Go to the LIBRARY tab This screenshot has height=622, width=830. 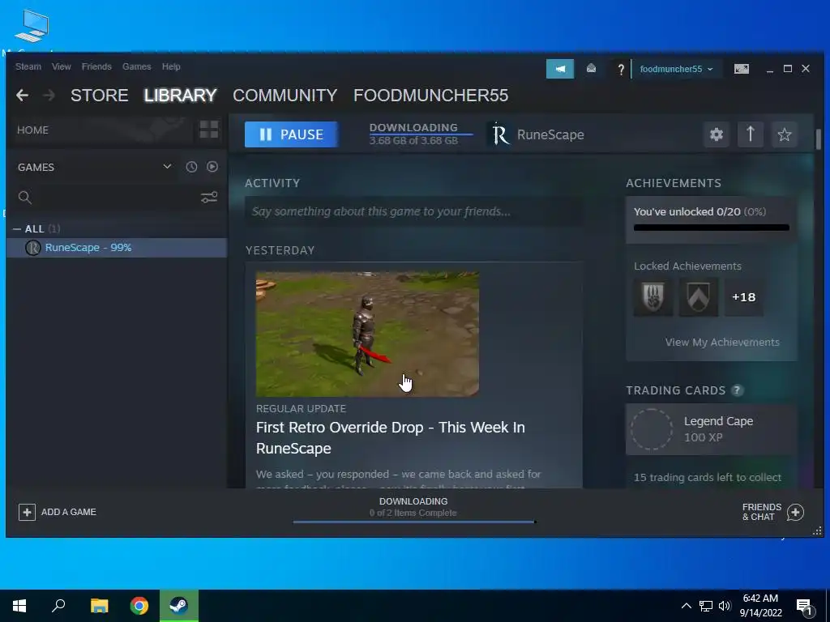pos(181,96)
